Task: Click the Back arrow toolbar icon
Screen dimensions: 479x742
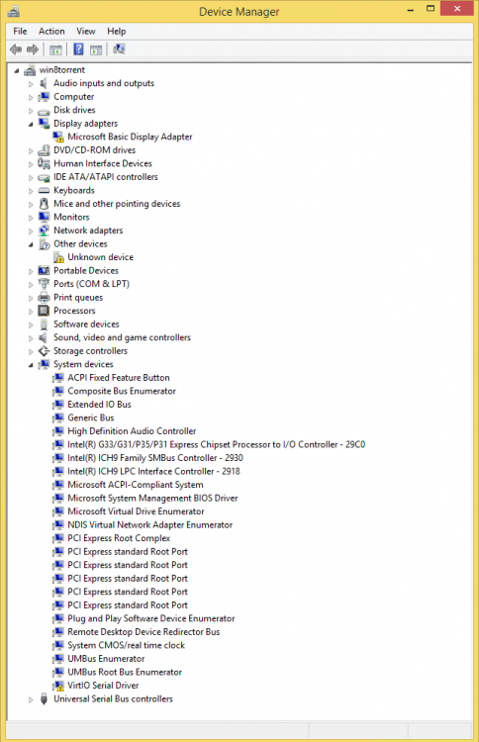Action: [16, 49]
